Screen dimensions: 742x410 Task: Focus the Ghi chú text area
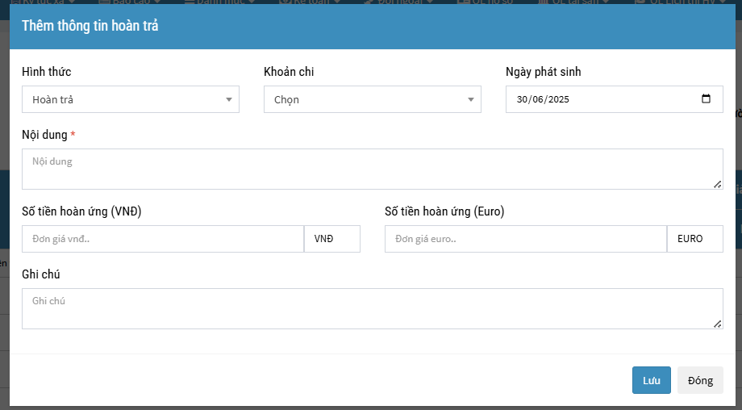[371, 308]
